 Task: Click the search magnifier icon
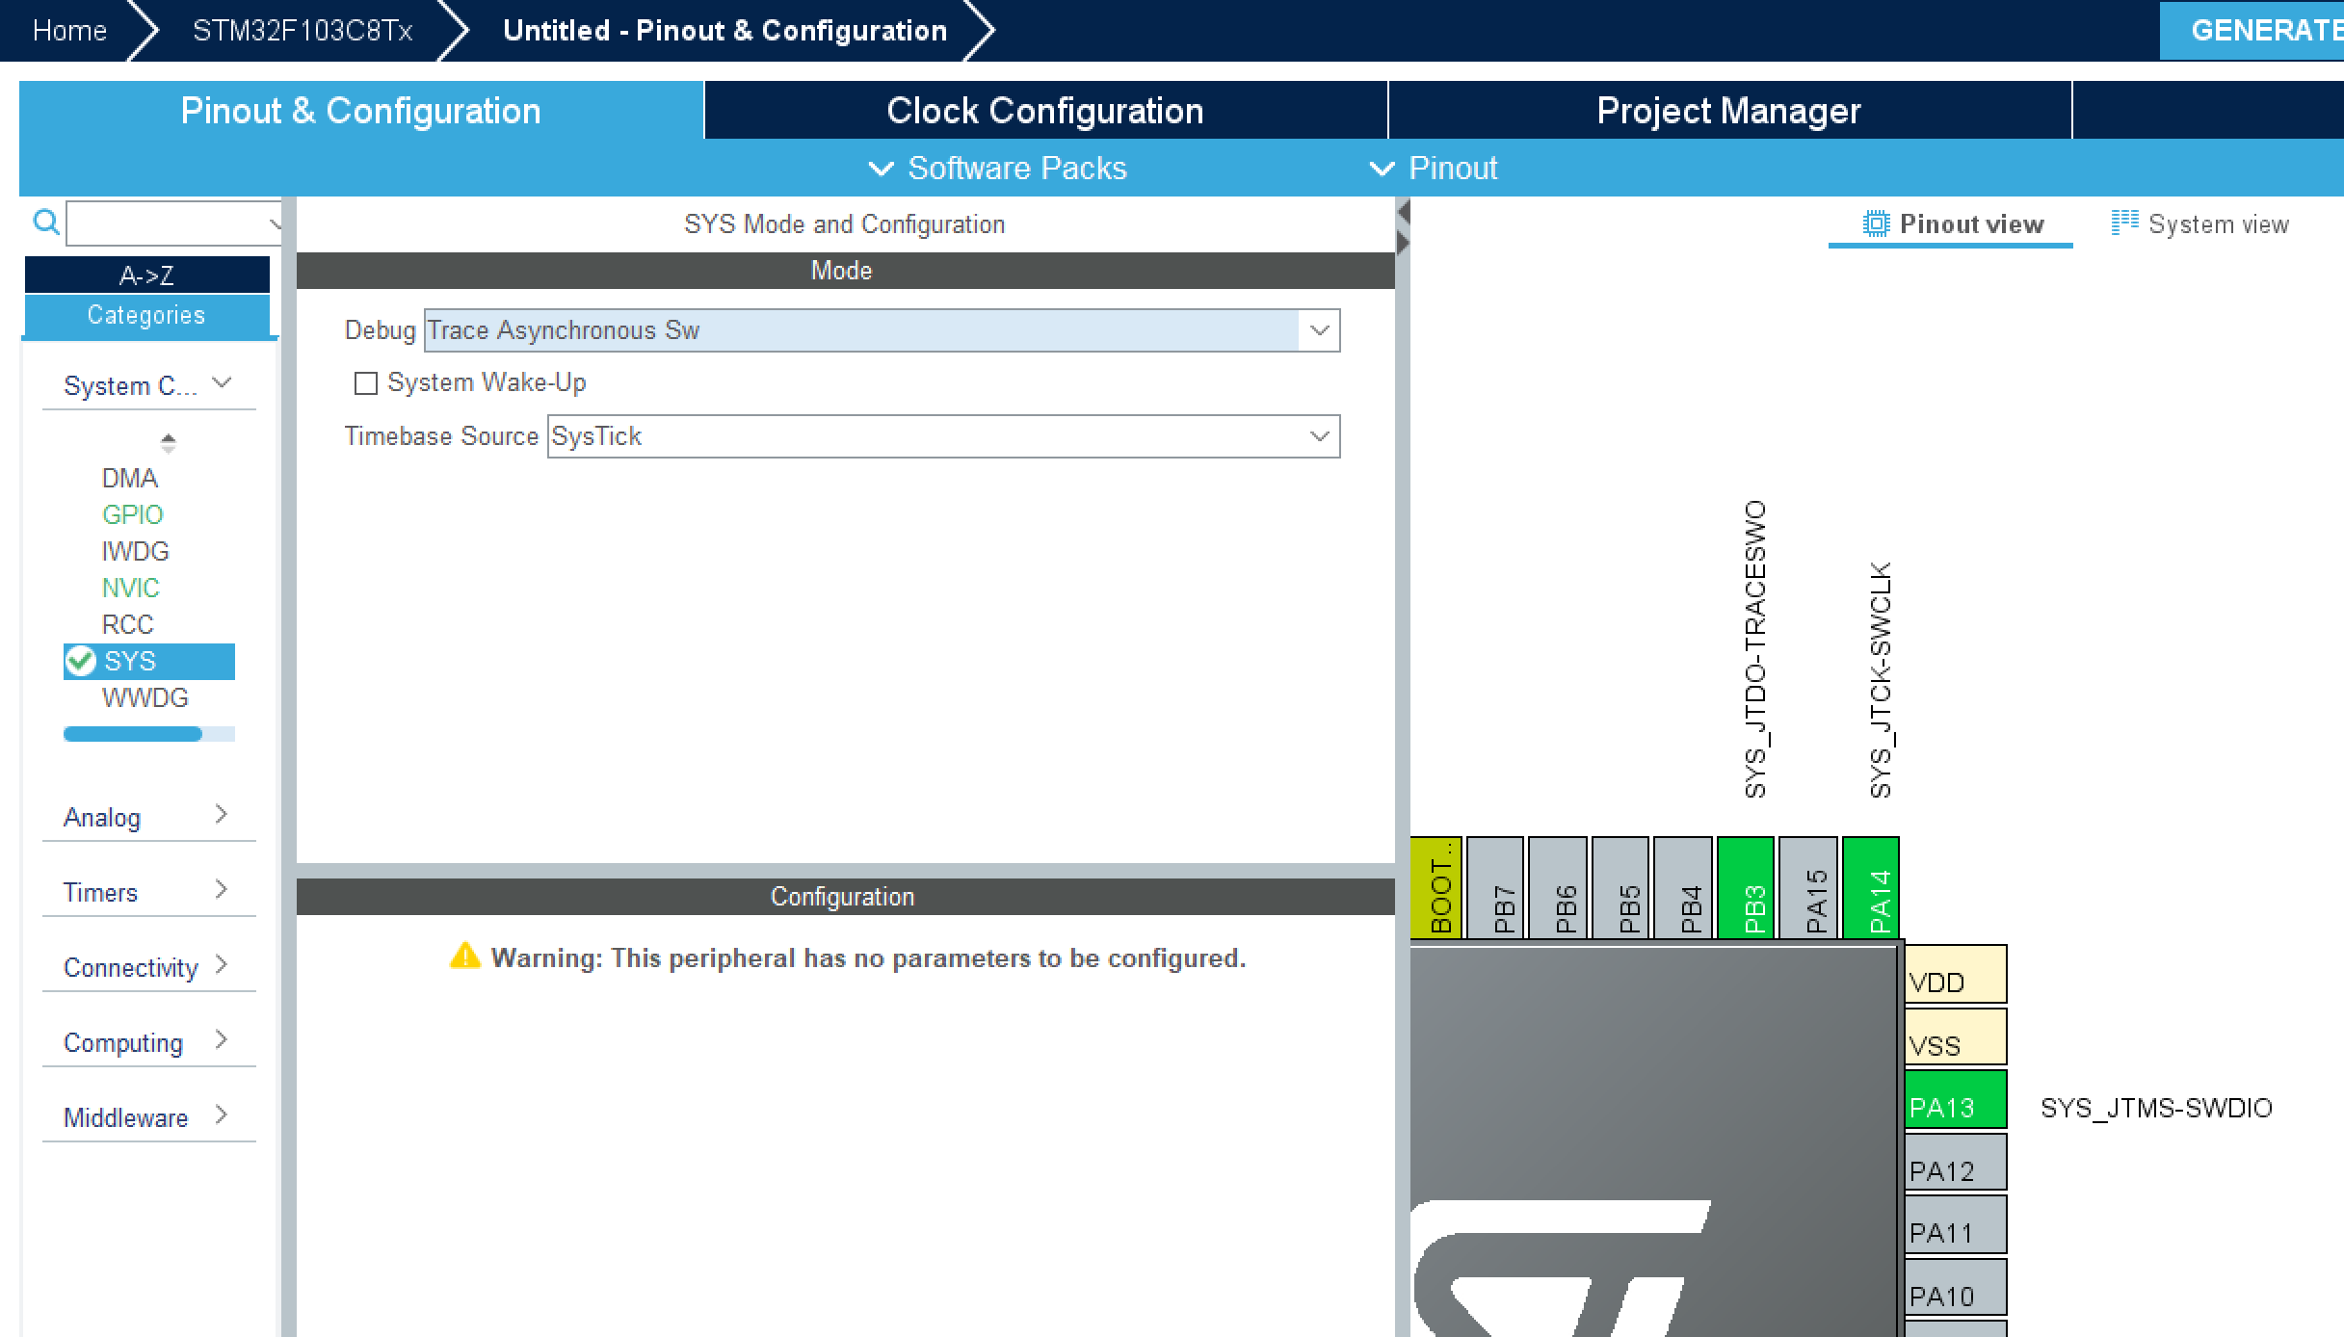click(45, 223)
